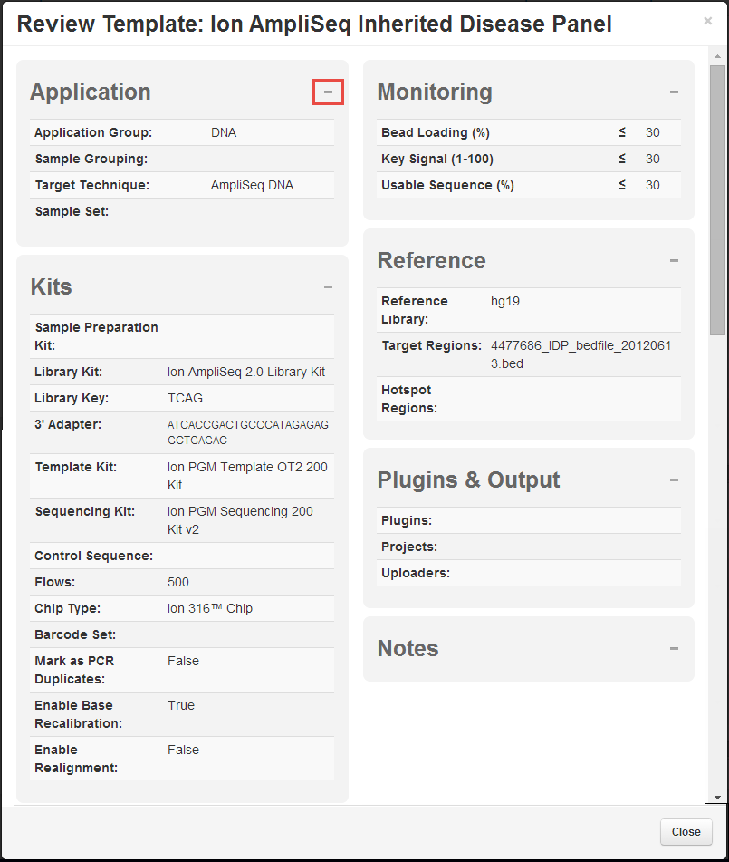Click the Usable Sequence threshold value 30
This screenshot has width=729, height=862.
(x=653, y=185)
